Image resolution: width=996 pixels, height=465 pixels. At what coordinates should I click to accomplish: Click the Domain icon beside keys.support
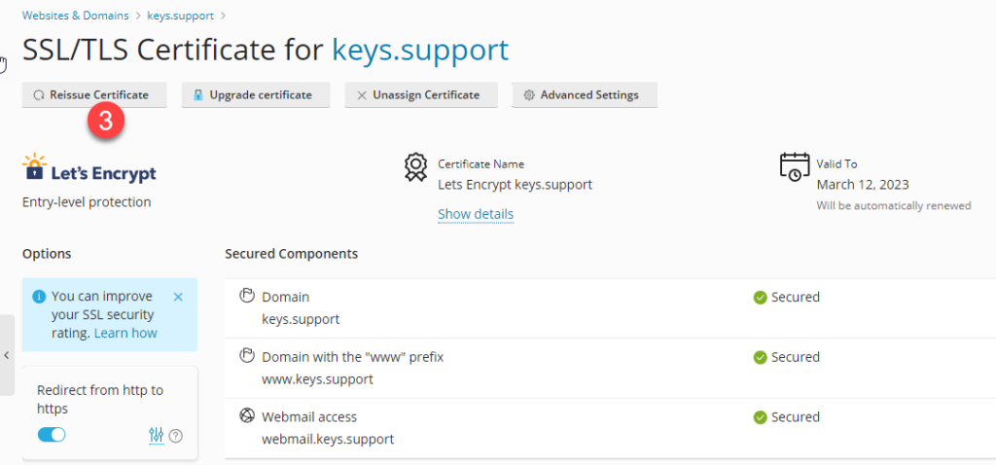point(247,297)
